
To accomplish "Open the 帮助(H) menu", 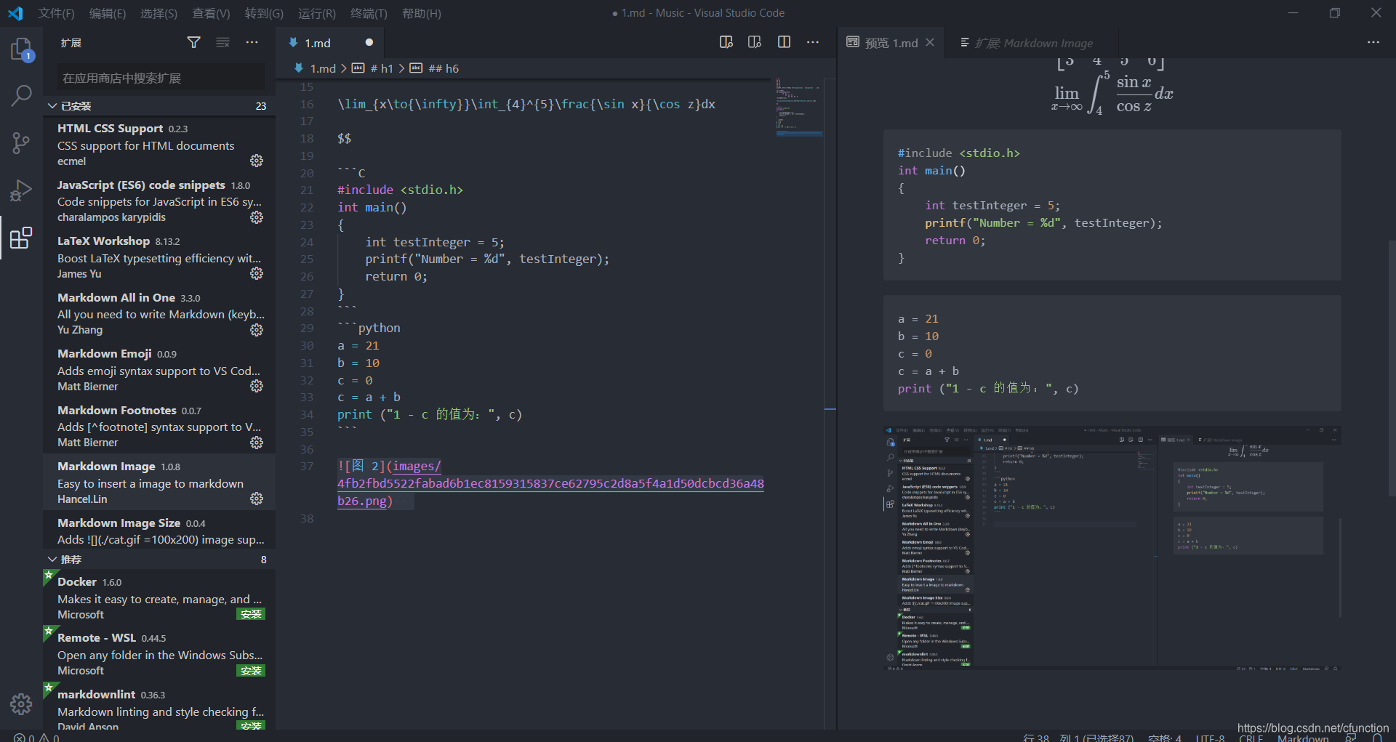I will pyautogui.click(x=422, y=13).
